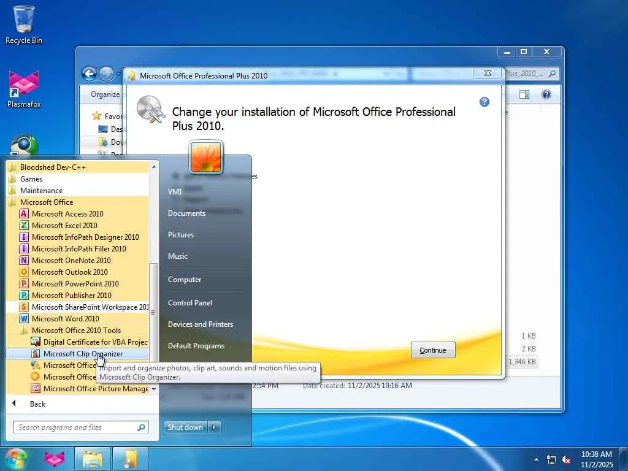Open Microsoft Office Picture Manager icon
The width and height of the screenshot is (628, 471).
[36, 388]
